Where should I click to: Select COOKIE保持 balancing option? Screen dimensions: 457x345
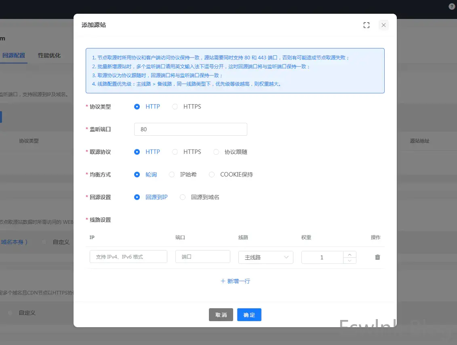pos(212,175)
